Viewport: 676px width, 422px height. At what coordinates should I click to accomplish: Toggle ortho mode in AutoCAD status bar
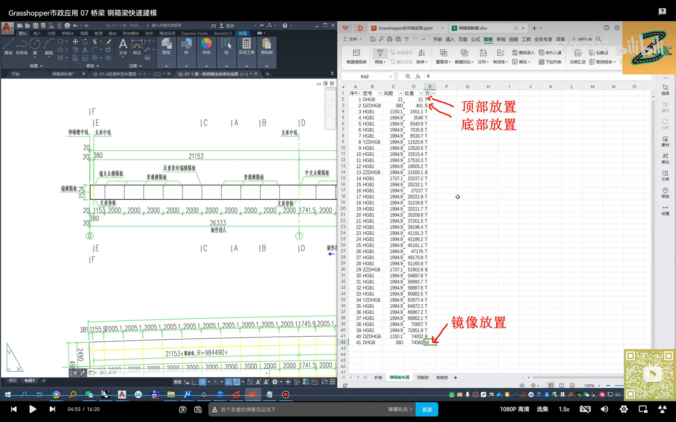(194, 382)
